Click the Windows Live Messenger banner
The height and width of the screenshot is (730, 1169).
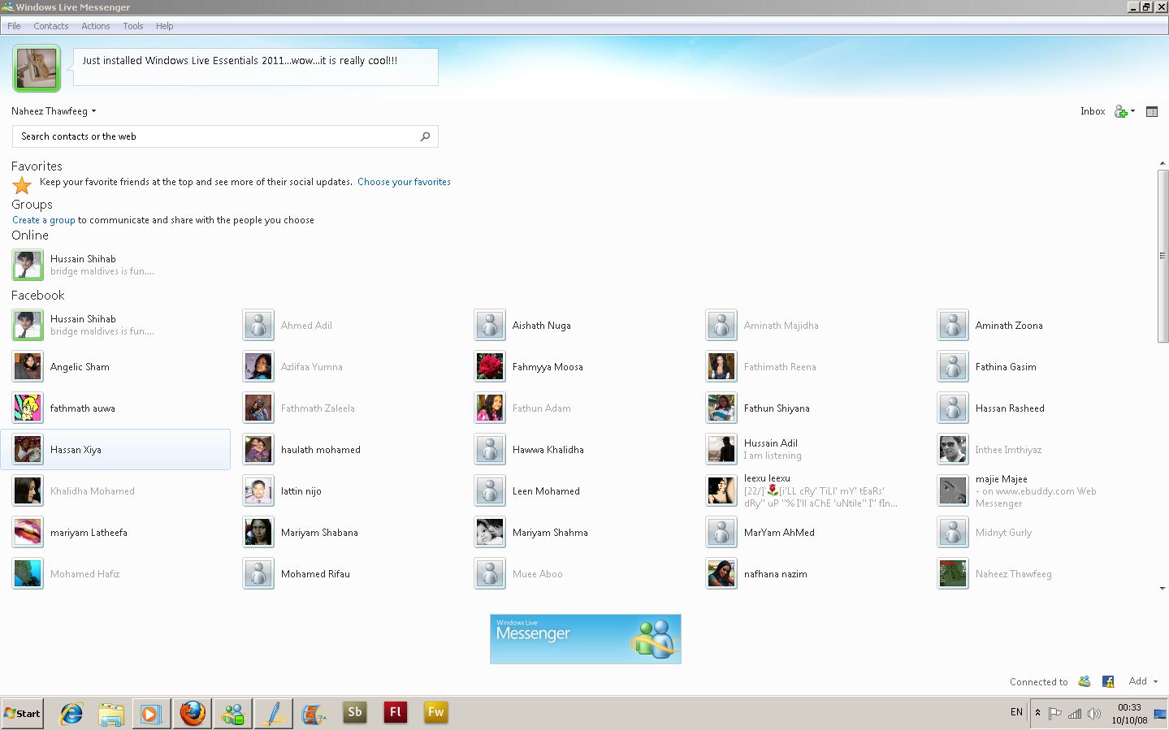pos(585,639)
